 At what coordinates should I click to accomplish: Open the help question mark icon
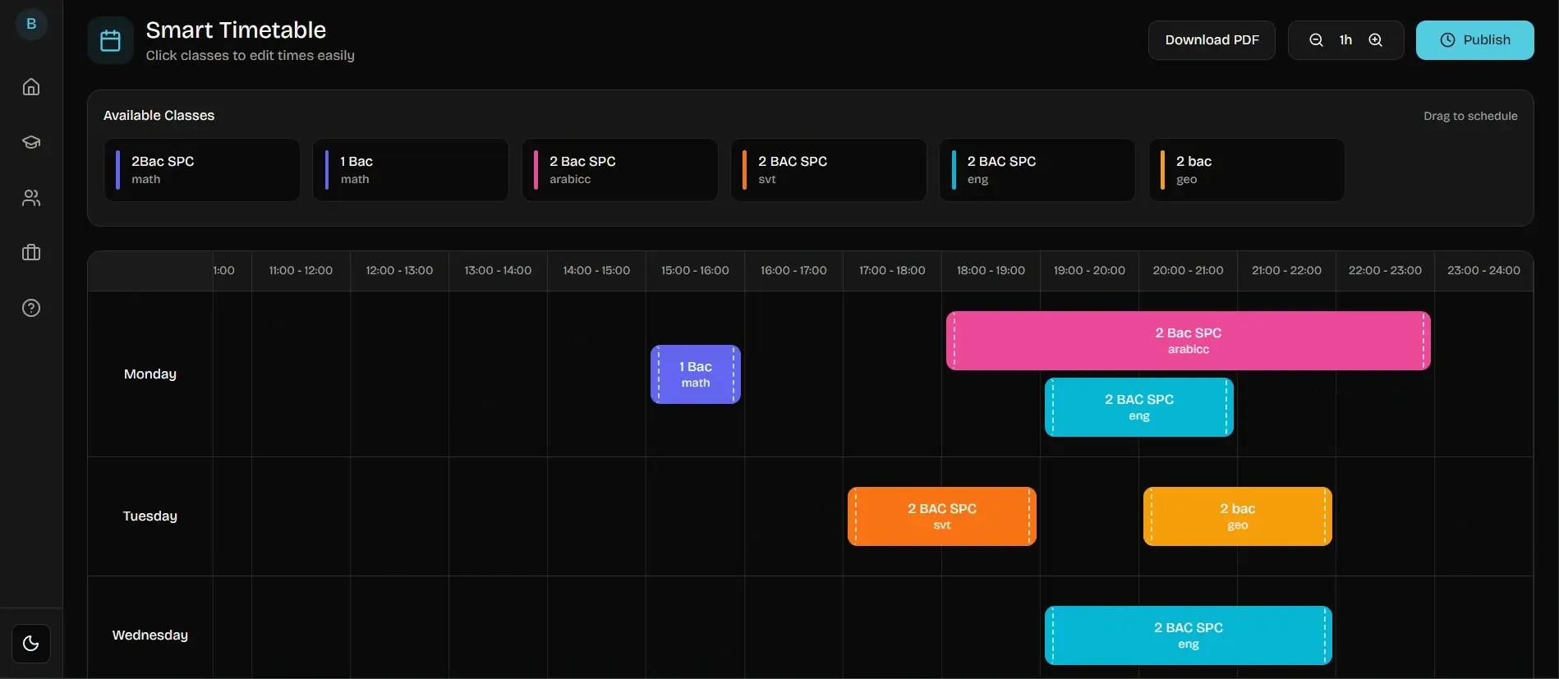[x=31, y=308]
